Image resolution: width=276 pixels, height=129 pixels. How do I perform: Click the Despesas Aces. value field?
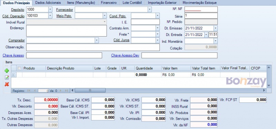click(x=46, y=112)
